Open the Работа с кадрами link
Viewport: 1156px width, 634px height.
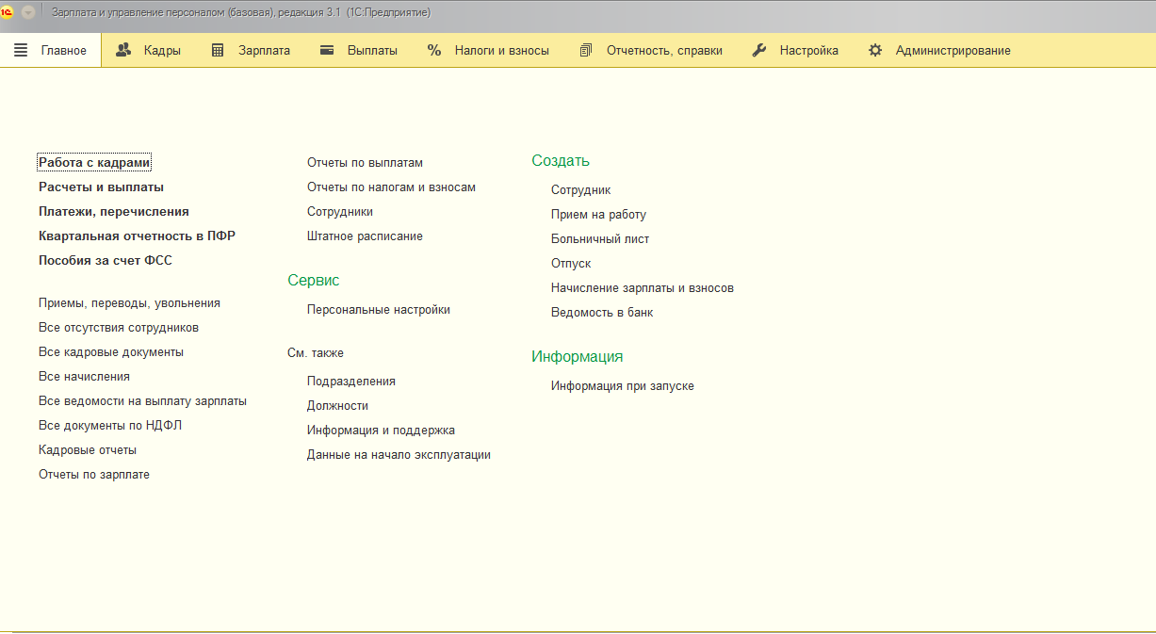click(94, 163)
